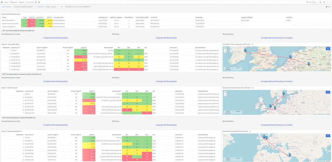
Task: Open Complete Internal Routing Data link in teams section
Action: point(56,38)
